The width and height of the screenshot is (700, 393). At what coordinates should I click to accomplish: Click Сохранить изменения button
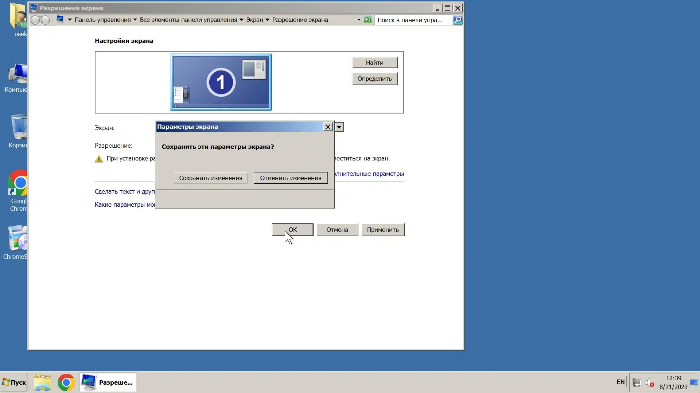(211, 178)
